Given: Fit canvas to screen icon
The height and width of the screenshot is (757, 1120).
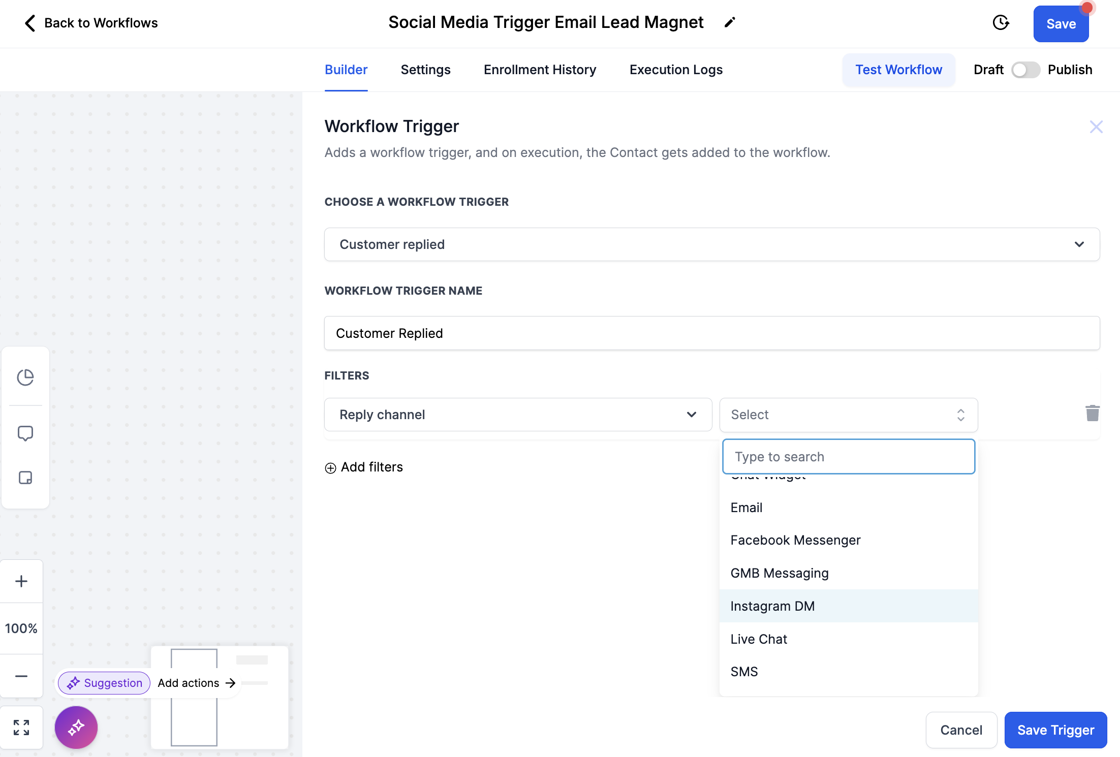Looking at the screenshot, I should point(21,728).
